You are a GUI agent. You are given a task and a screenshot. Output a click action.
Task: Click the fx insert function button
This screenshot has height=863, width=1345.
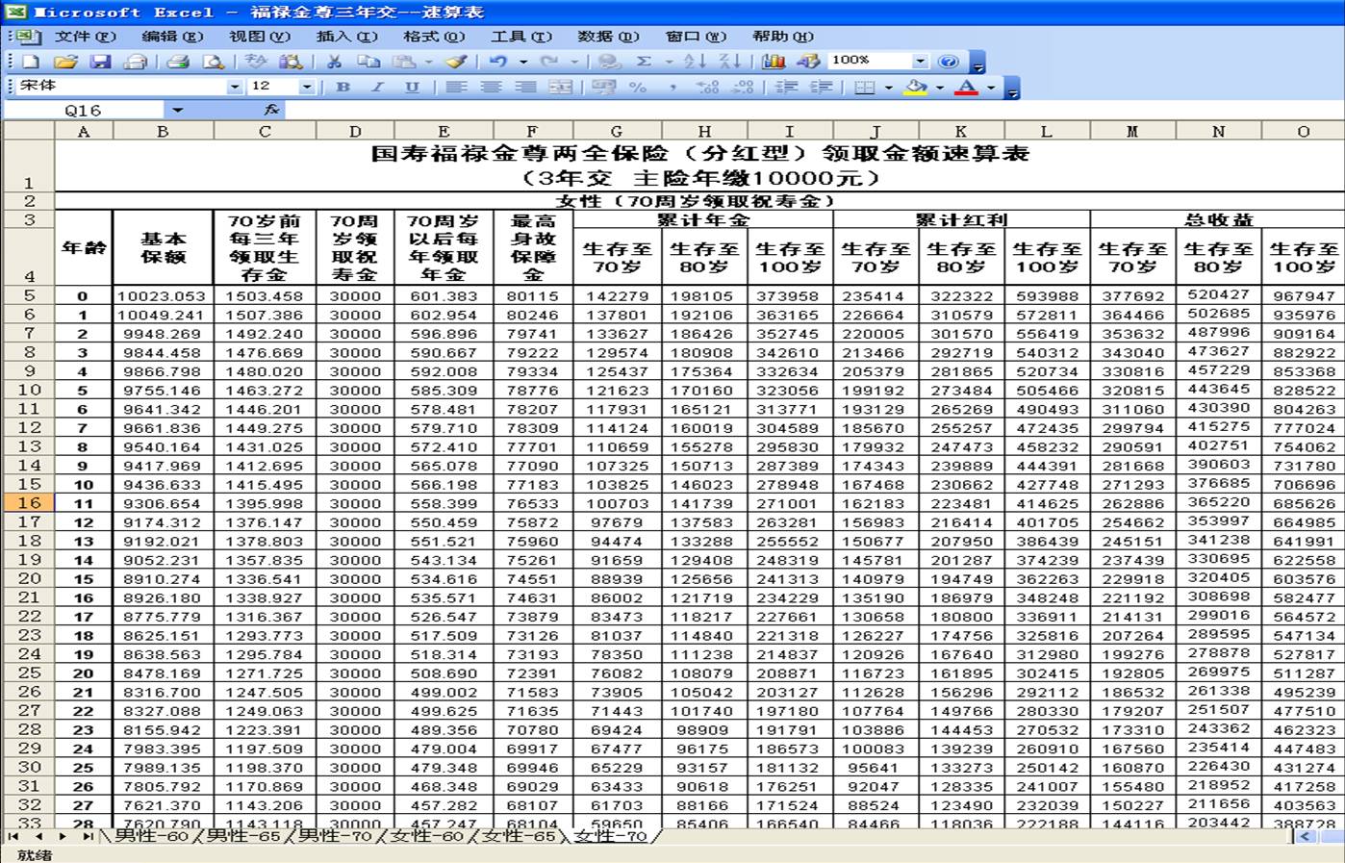click(x=271, y=110)
